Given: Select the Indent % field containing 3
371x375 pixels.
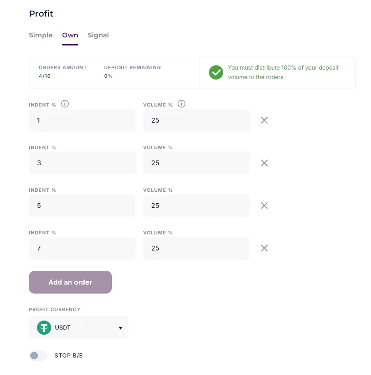Looking at the screenshot, I should [82, 163].
